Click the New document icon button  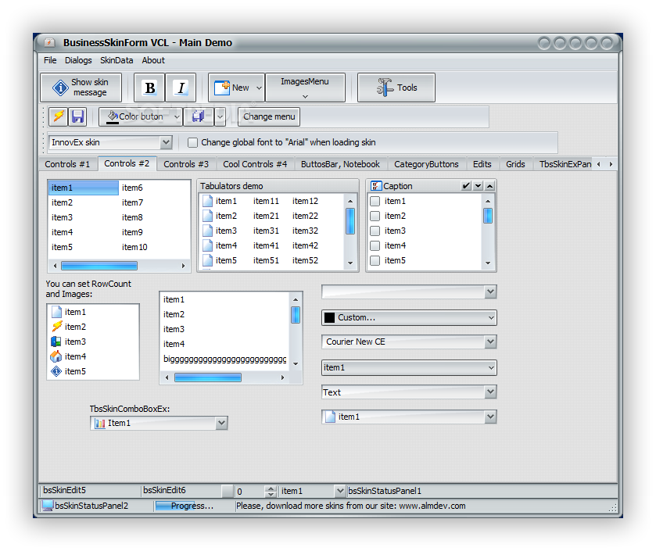click(222, 88)
